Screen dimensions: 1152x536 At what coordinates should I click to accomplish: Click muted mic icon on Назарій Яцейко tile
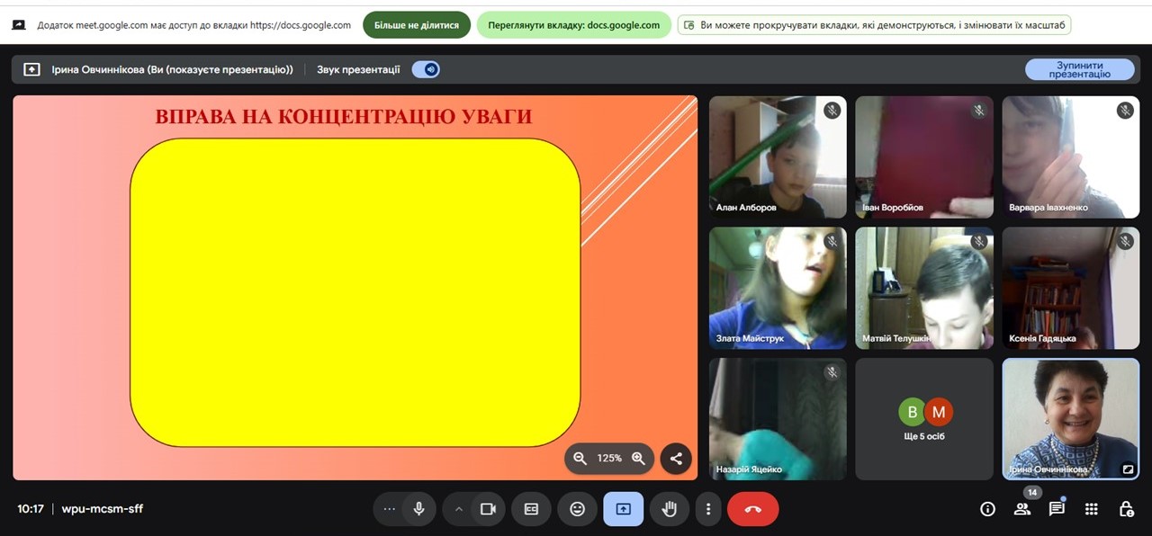(x=832, y=372)
